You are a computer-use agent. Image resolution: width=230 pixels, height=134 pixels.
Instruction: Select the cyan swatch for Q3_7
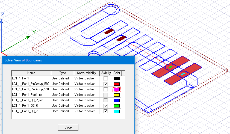coord(116,111)
